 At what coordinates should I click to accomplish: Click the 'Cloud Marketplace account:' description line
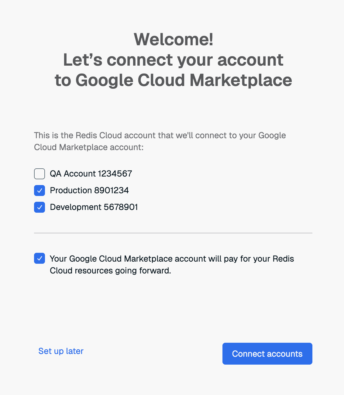coord(89,147)
